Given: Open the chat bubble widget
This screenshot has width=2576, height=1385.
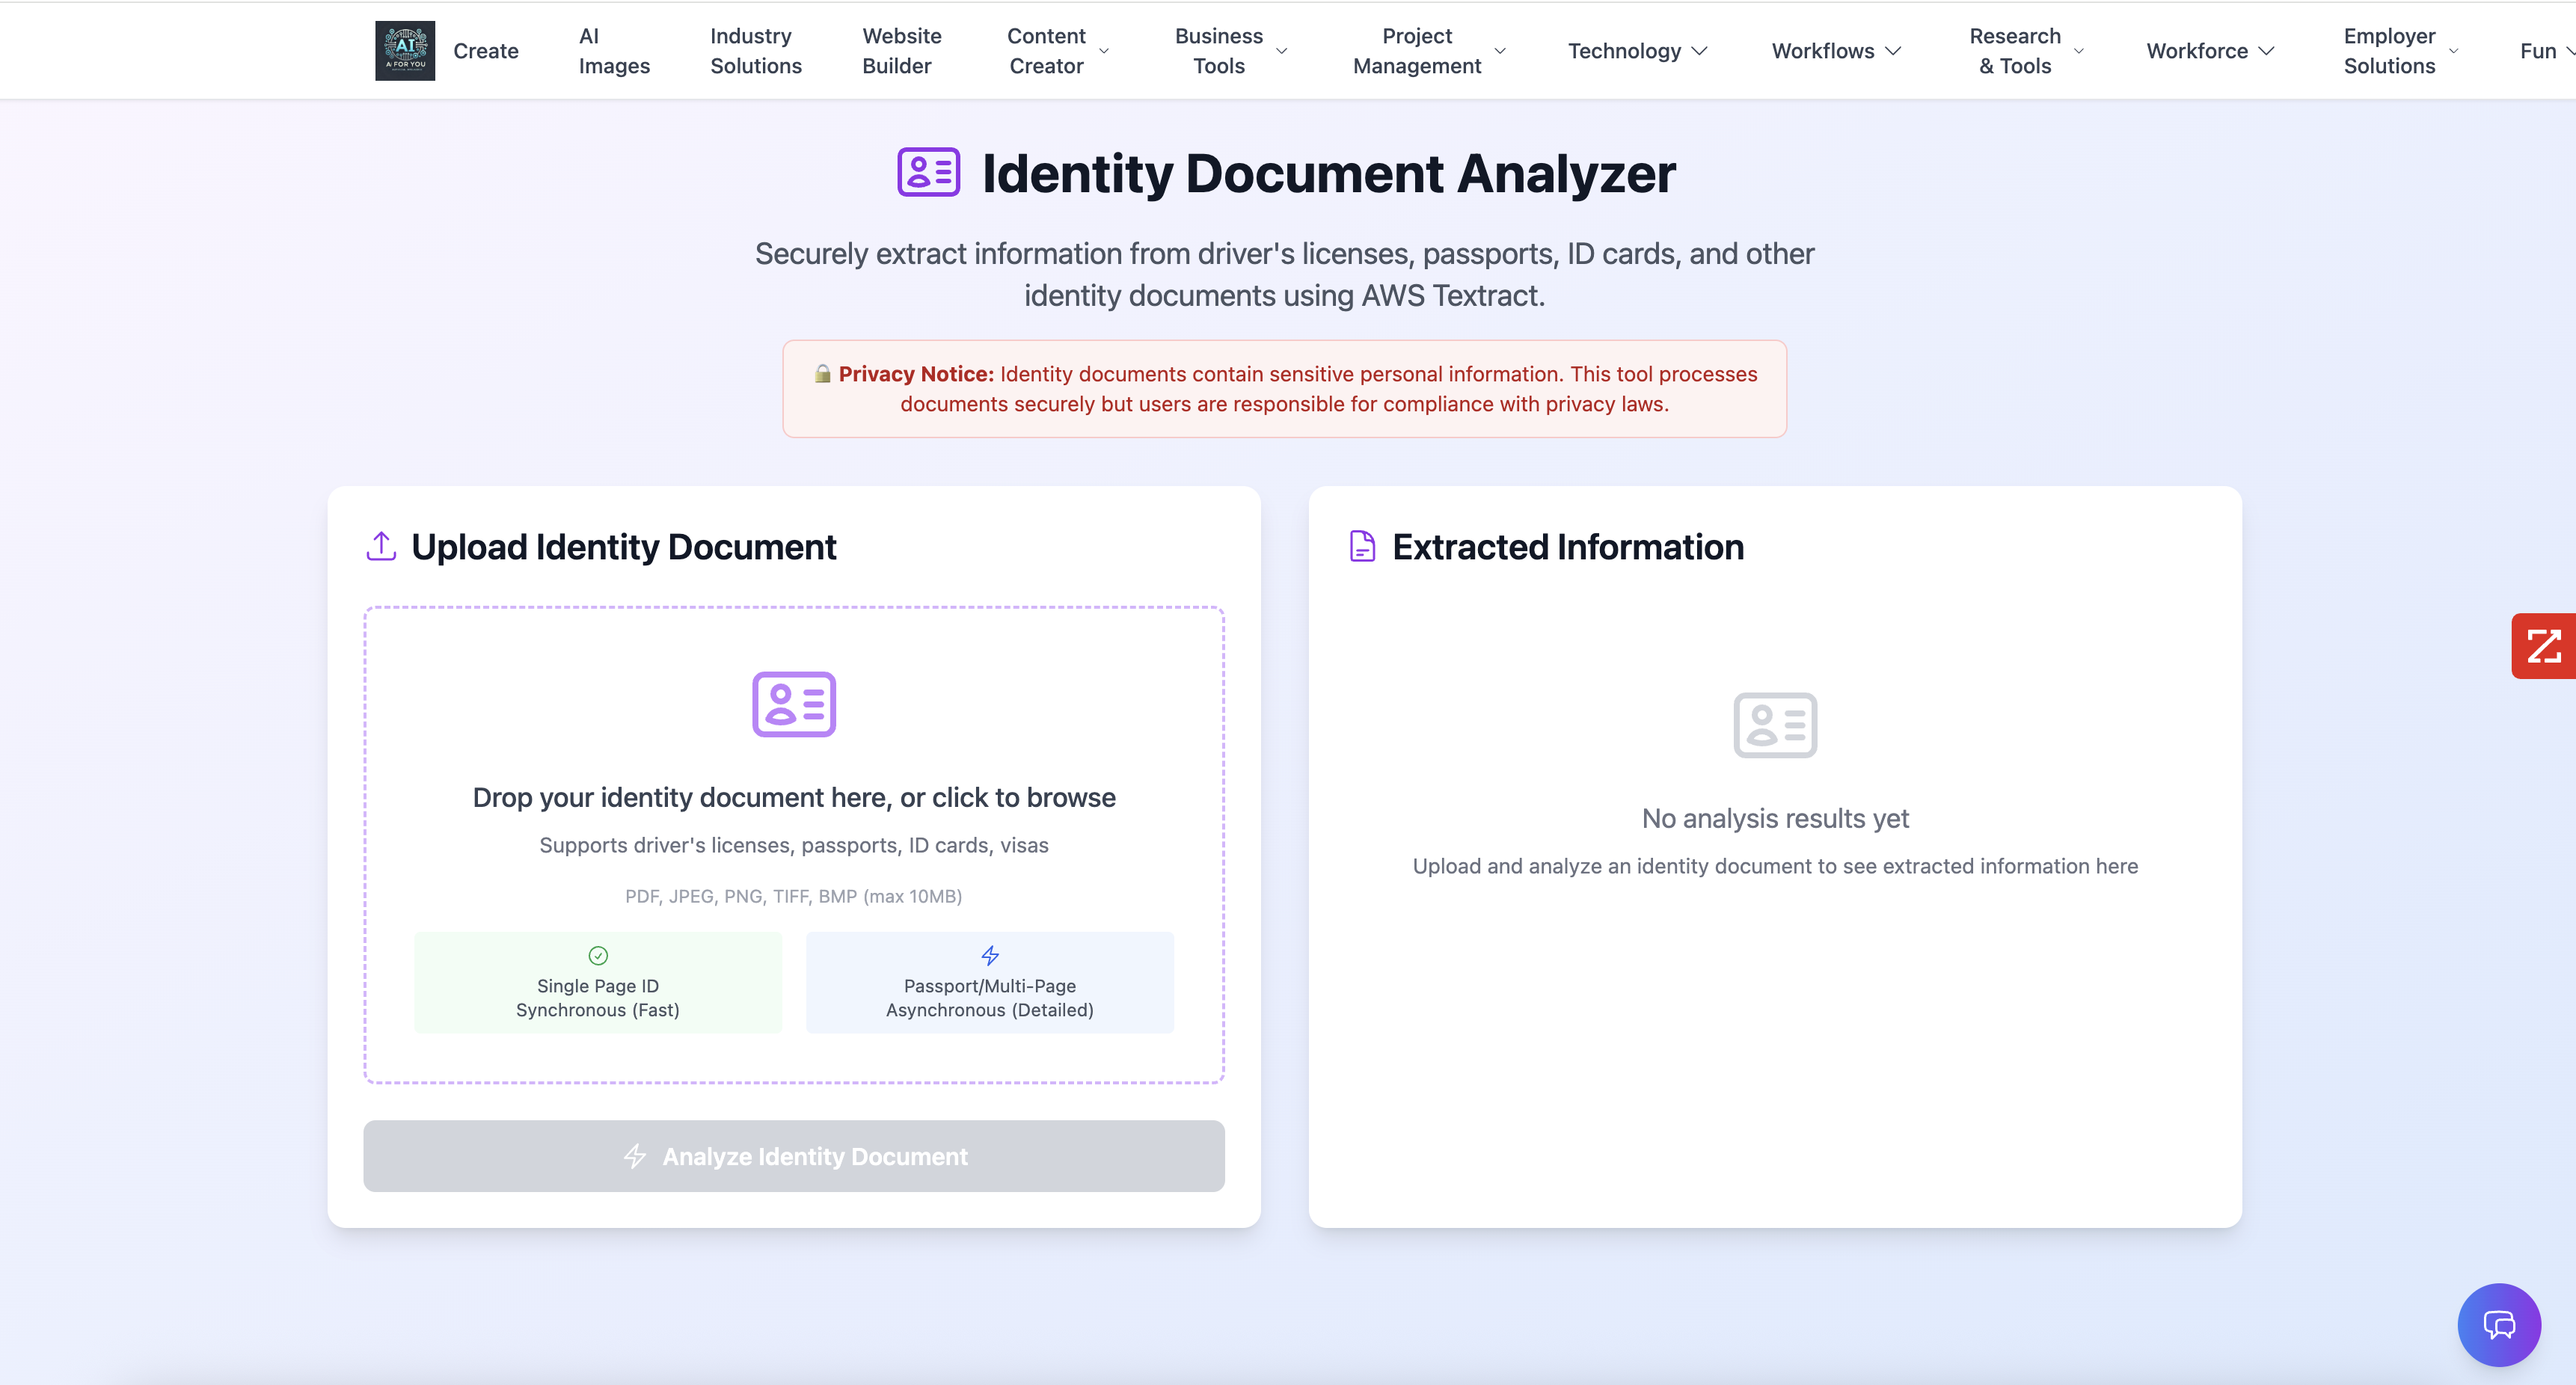Looking at the screenshot, I should coord(2498,1324).
